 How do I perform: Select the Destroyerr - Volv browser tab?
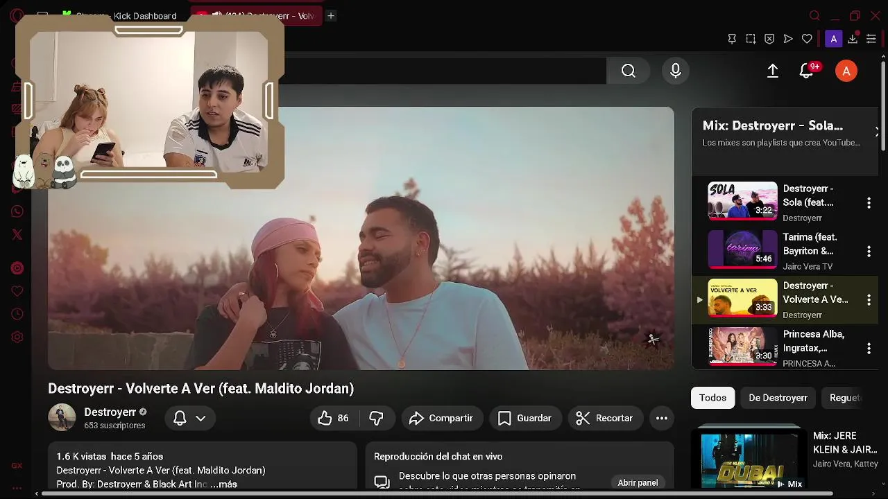pos(257,15)
